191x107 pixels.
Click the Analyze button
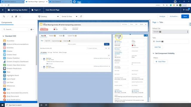tap(162, 16)
